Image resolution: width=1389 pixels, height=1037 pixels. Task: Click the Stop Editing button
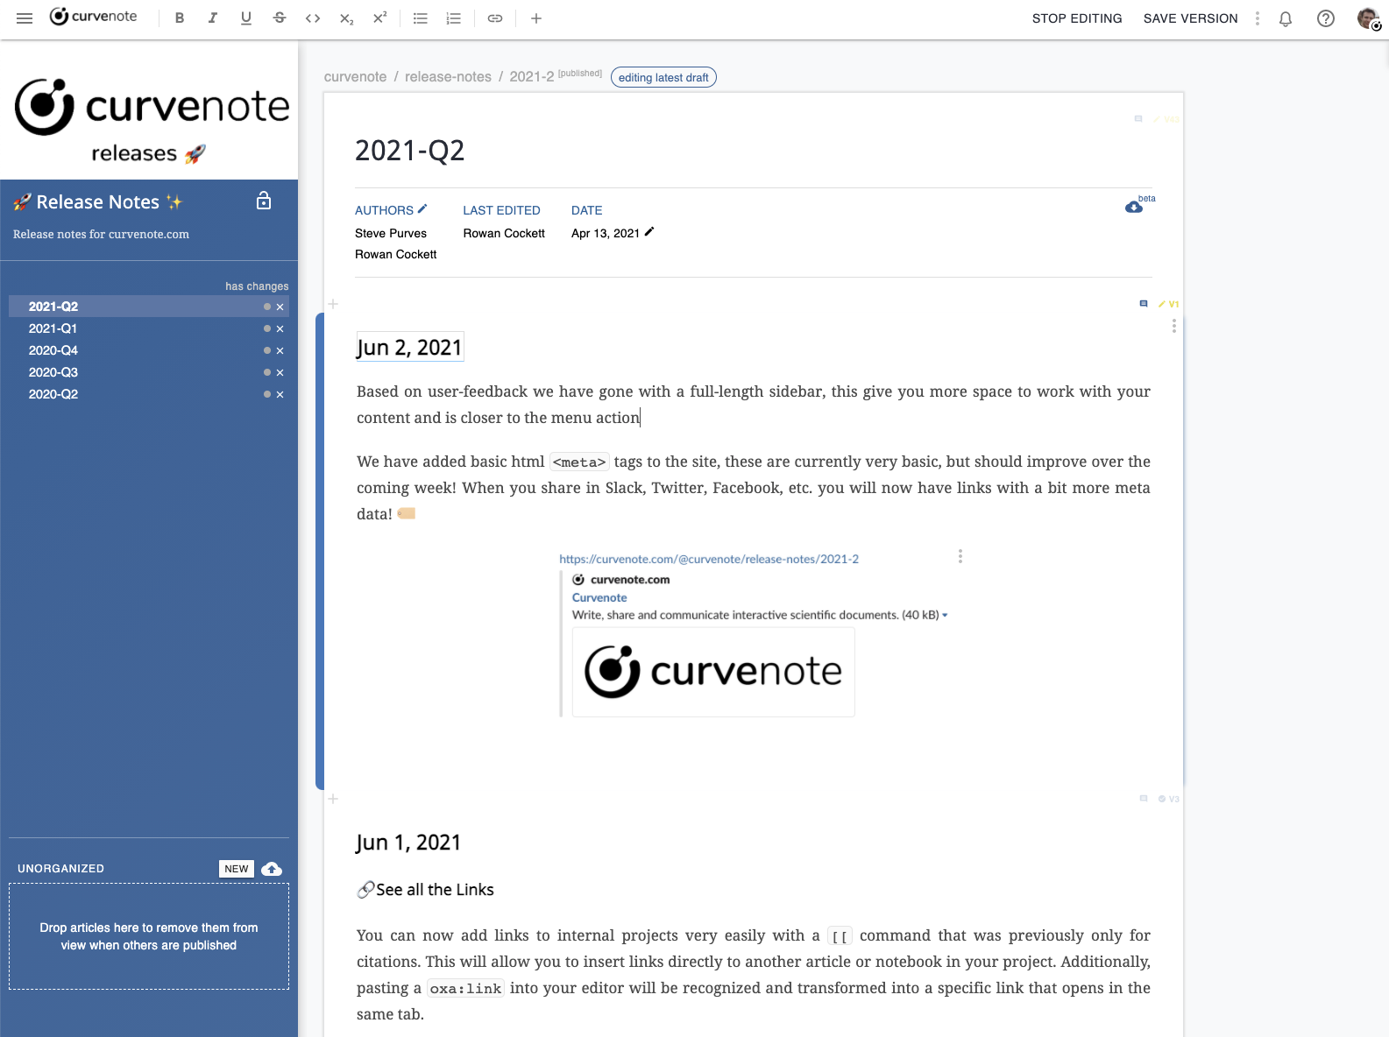pyautogui.click(x=1077, y=18)
